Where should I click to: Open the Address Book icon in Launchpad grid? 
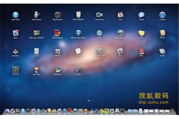[x=162, y=33]
